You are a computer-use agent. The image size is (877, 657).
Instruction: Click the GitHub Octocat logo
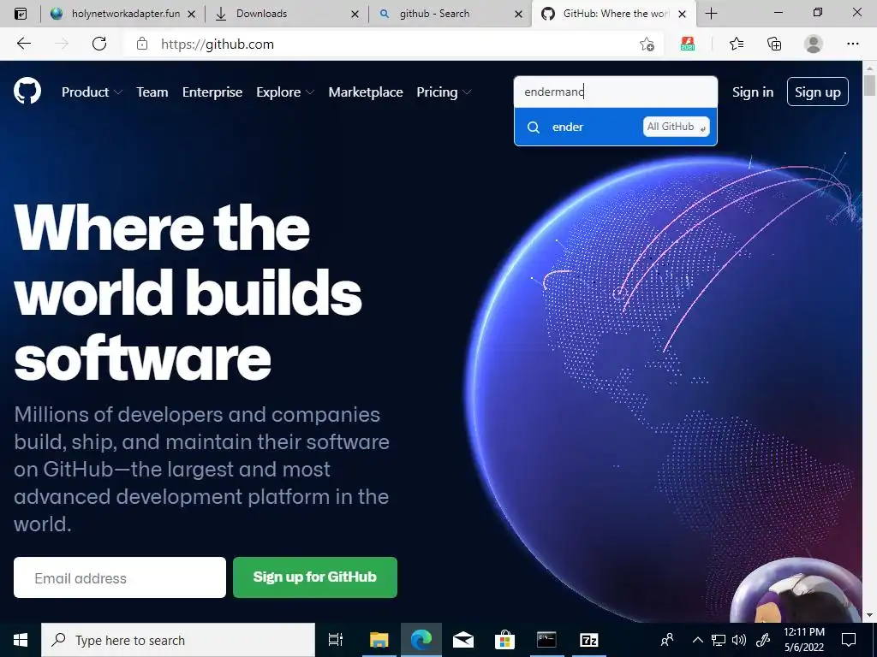(x=27, y=92)
